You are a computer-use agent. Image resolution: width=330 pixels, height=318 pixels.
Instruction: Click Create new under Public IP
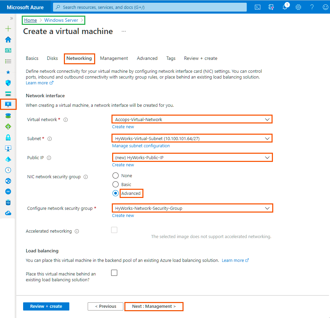pos(123,165)
